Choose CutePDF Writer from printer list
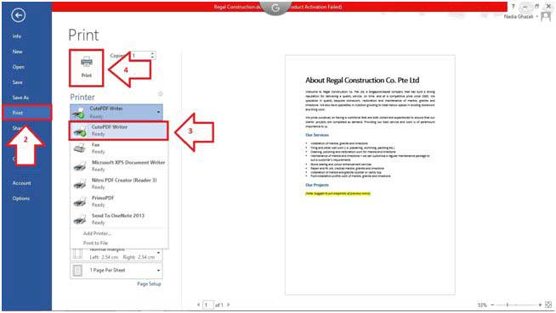This screenshot has height=313, width=556. (118, 130)
